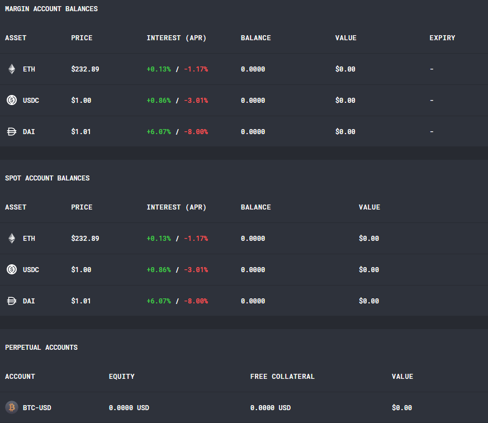Click the BALANCE column header in spot table
Screen dimensions: 488x423
tap(256, 207)
